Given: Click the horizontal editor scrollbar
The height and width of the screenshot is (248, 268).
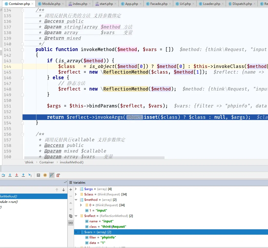Looking at the screenshot, I should (94, 158).
